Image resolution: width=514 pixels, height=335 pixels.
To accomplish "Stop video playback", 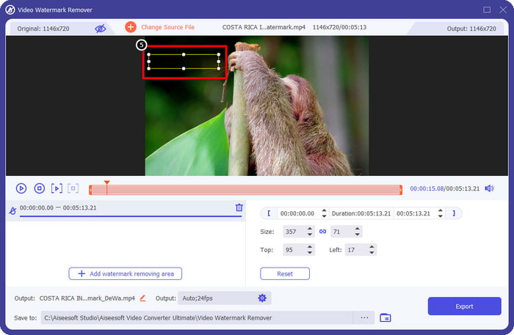I will click(40, 188).
